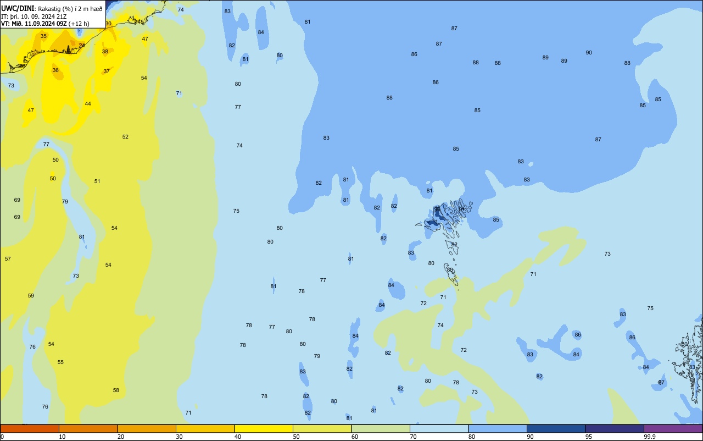Screen dimensions: 703x441
Task: Click the 'VT: Mið. 11.09.2024 09Z (+12 h)' line
Action: (x=45, y=24)
